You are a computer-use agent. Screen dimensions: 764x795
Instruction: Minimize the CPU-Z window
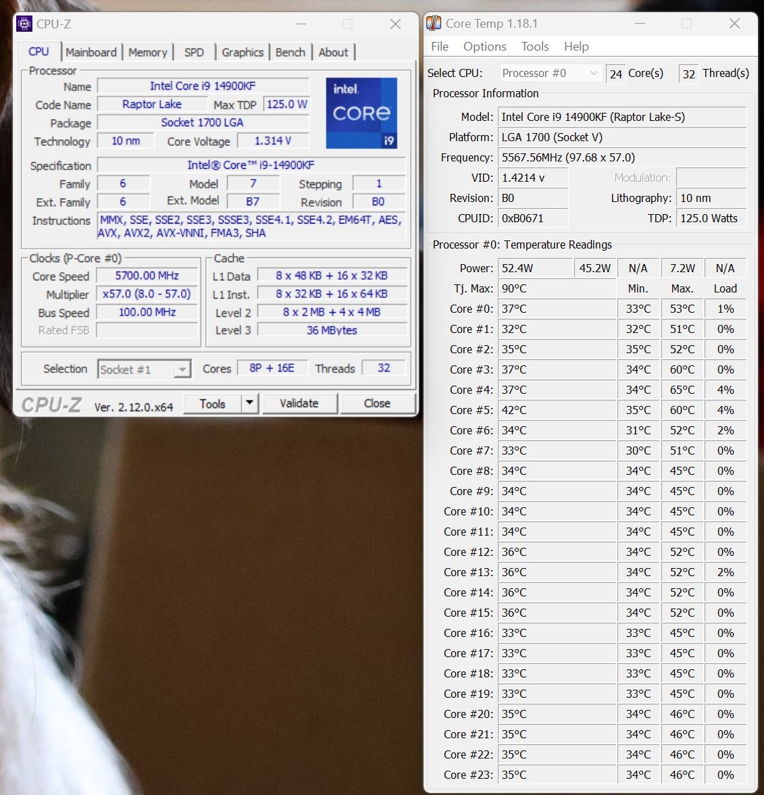[301, 24]
